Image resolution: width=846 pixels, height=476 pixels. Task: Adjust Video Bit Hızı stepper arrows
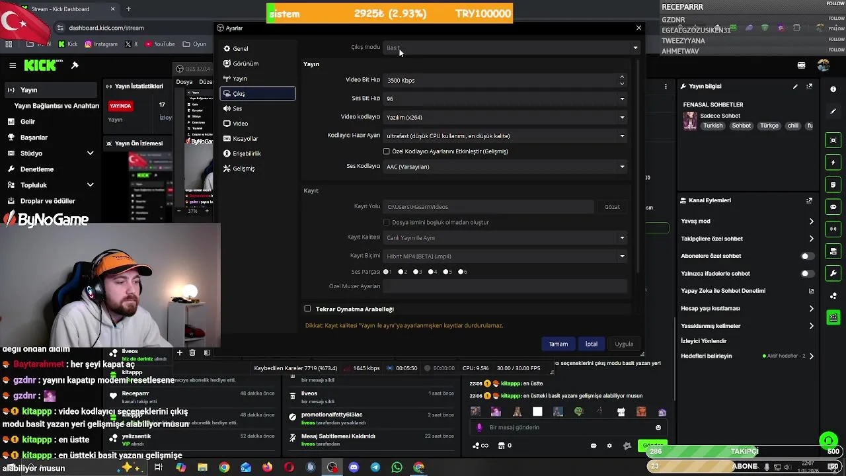click(621, 80)
